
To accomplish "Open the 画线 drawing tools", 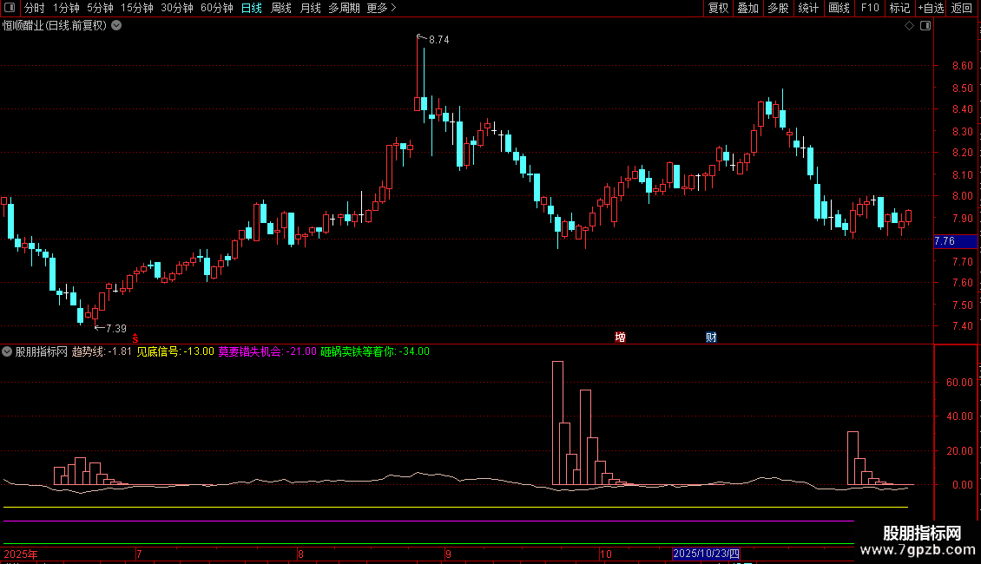I will (839, 8).
